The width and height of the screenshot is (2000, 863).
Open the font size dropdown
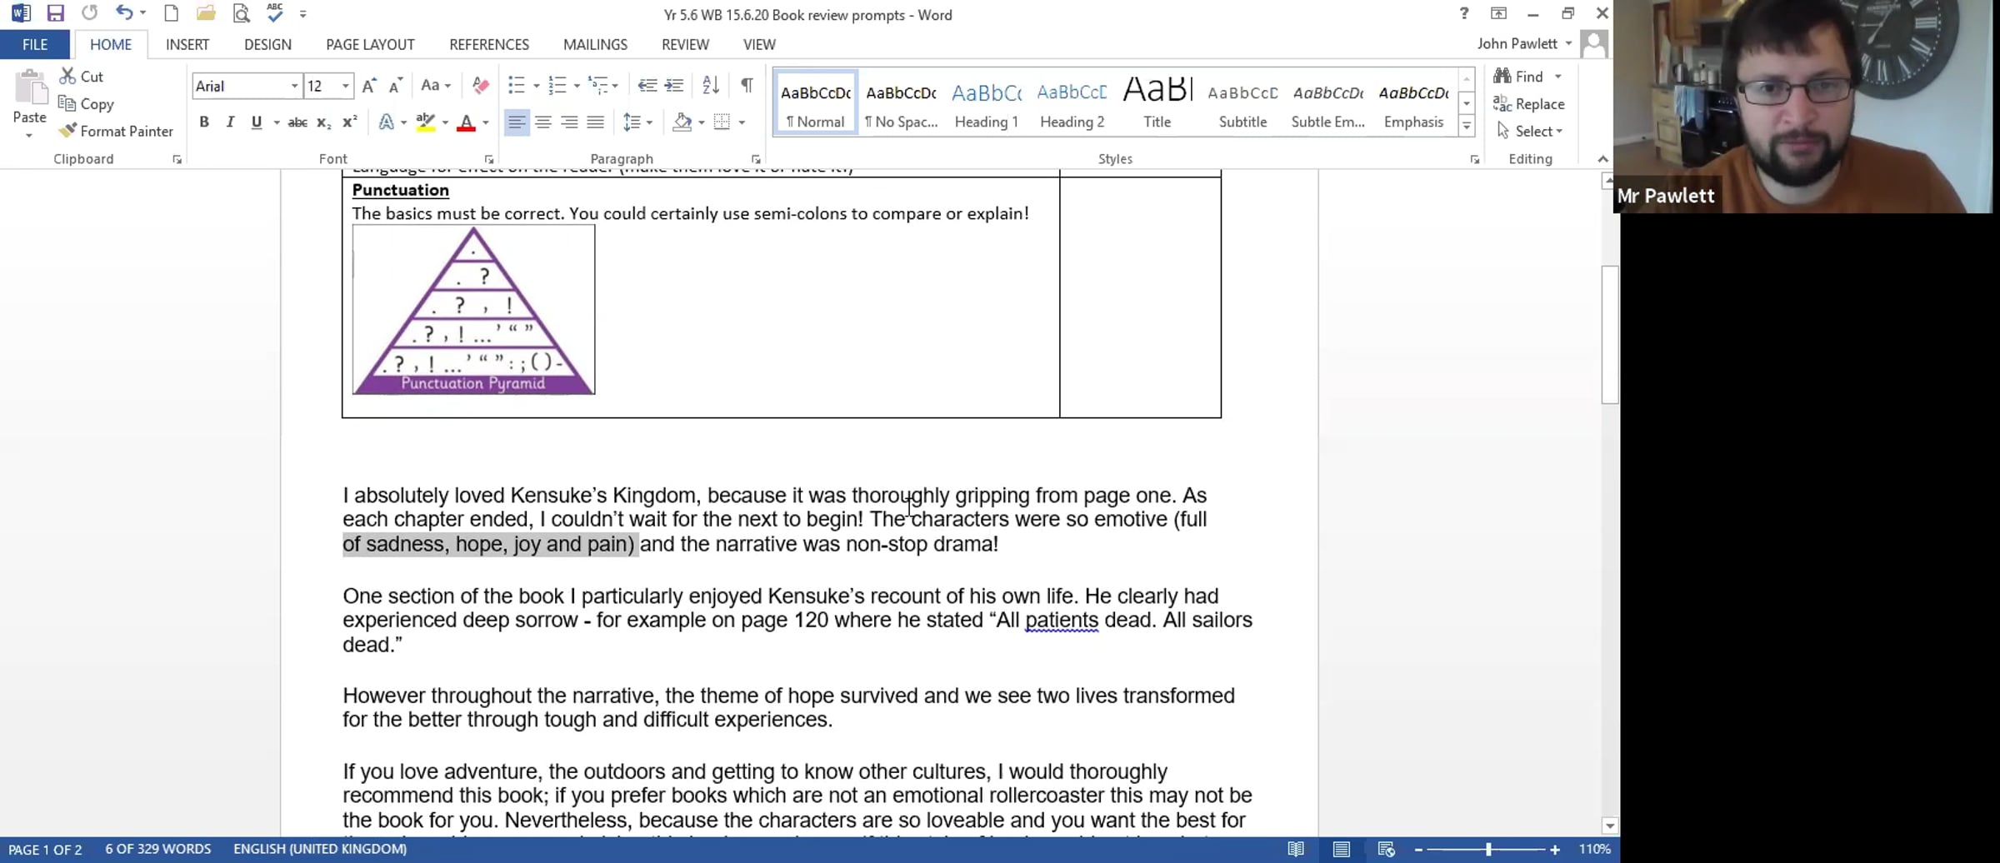(x=345, y=86)
